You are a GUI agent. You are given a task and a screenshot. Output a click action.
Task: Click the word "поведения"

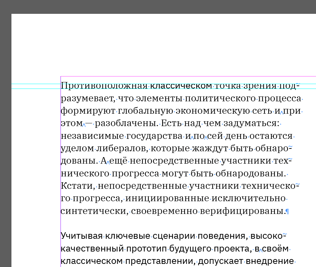pos(221,236)
